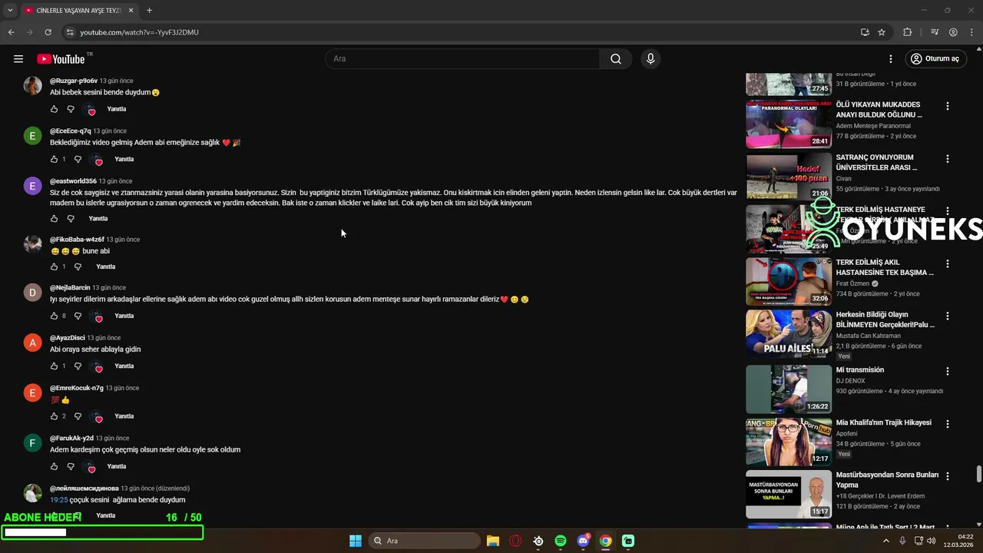Like the comment by @eastworld356
The height and width of the screenshot is (553, 983).
54,218
